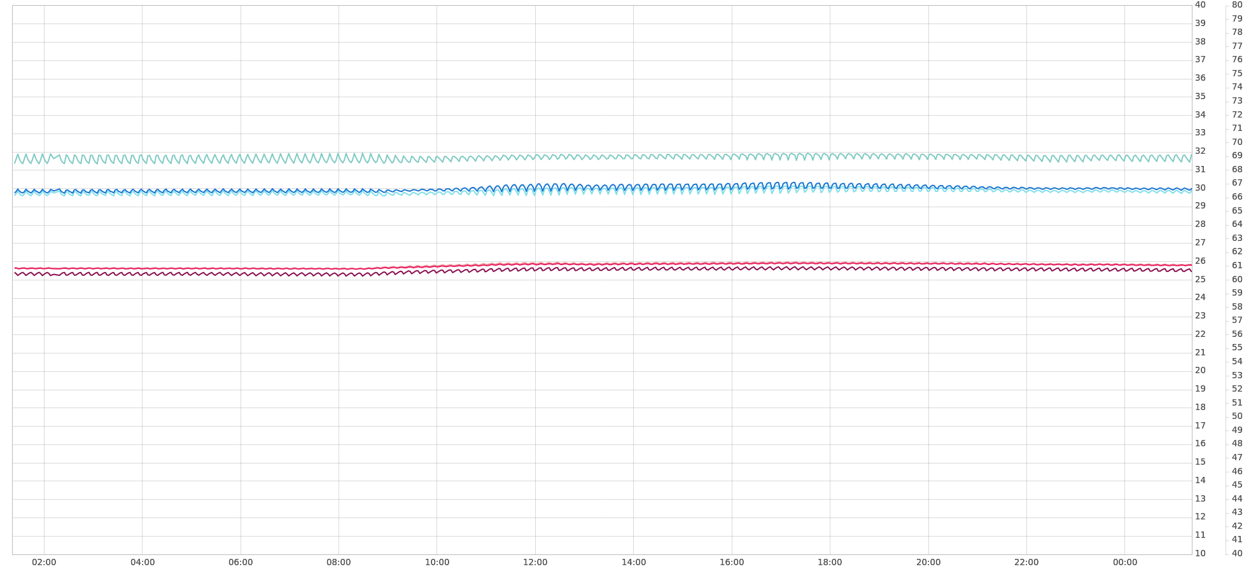This screenshot has width=1258, height=569.
Task: Select the 16:00 time axis label
Action: point(732,562)
